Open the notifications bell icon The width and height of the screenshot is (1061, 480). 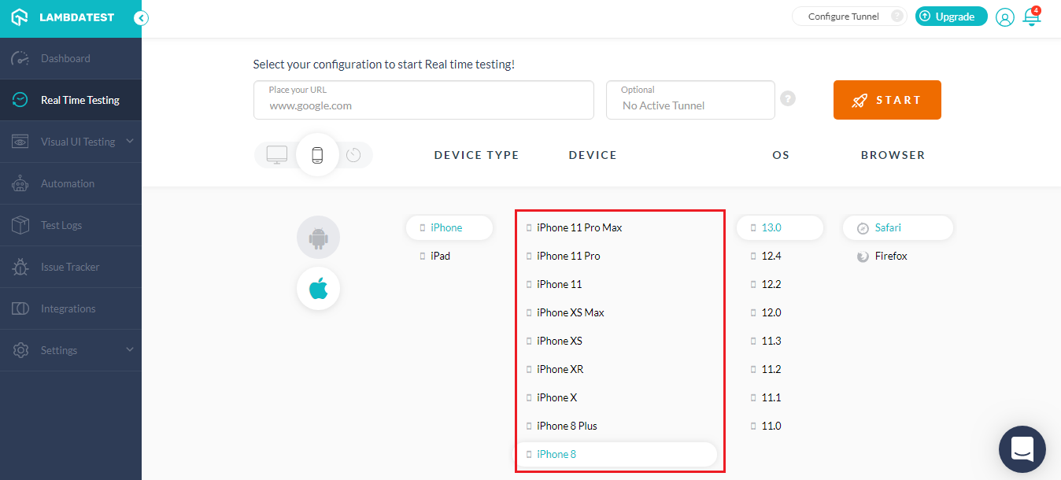click(x=1031, y=17)
